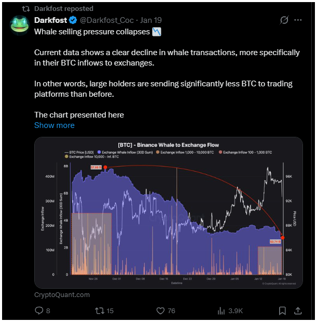Click the repost arrows icon beside 'Darkfost reposted'
The height and width of the screenshot is (322, 317).
click(24, 8)
